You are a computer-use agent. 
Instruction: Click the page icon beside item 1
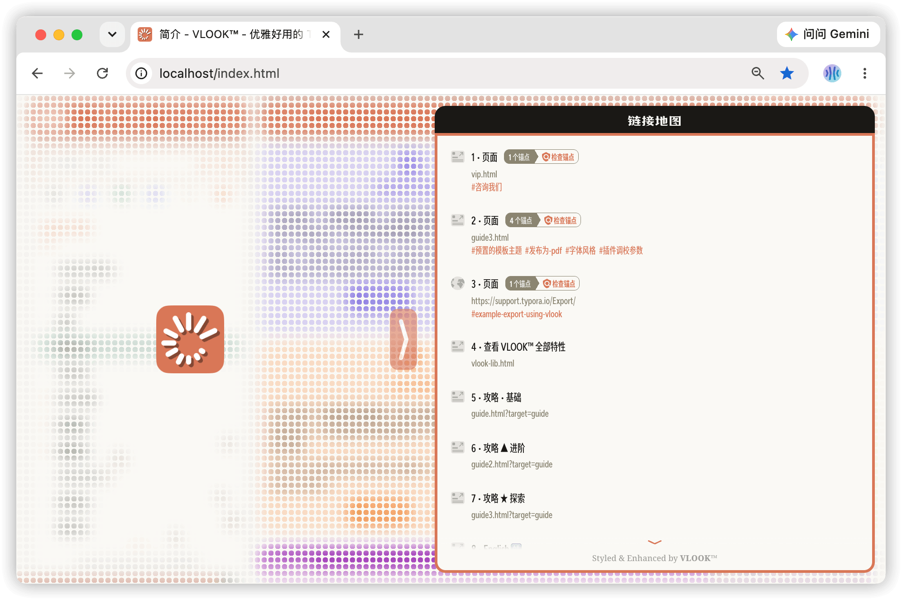pos(458,157)
